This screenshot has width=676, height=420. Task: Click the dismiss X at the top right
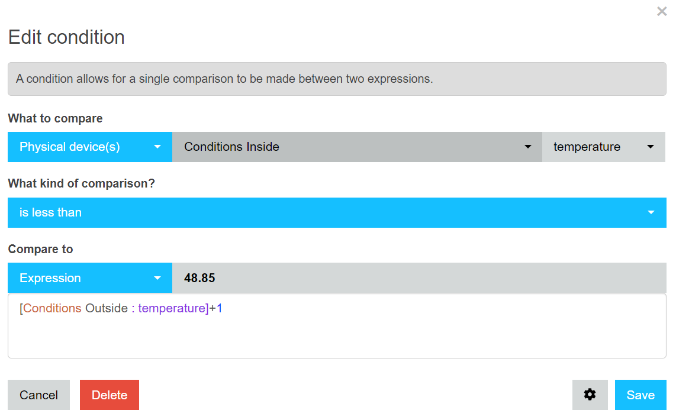click(661, 11)
